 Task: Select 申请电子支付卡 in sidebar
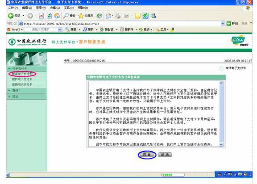(x=22, y=74)
